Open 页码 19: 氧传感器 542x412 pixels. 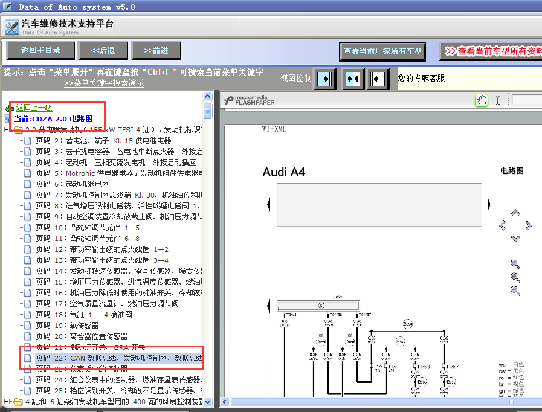click(67, 326)
